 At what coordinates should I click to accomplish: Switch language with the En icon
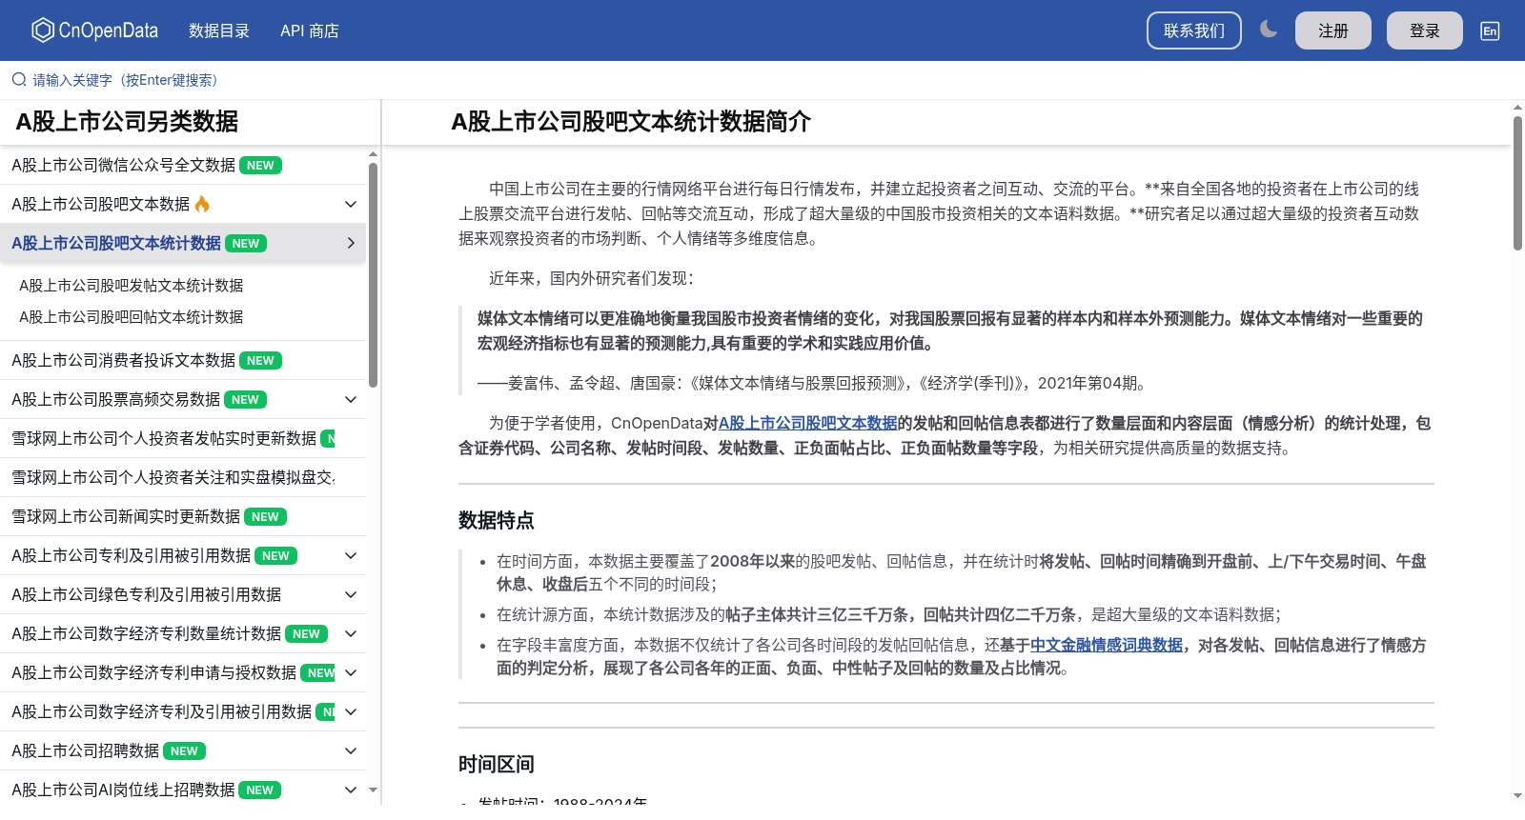(1490, 30)
